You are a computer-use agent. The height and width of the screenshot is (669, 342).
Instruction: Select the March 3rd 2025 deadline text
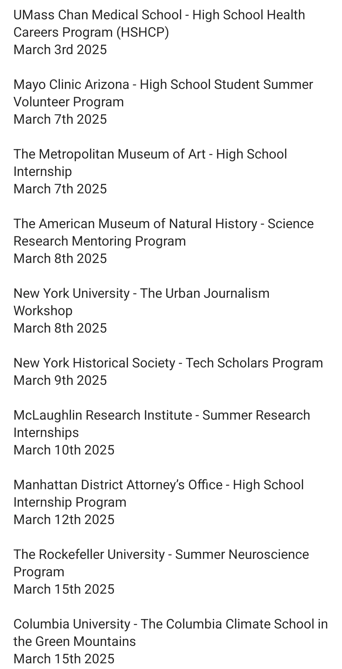click(60, 50)
